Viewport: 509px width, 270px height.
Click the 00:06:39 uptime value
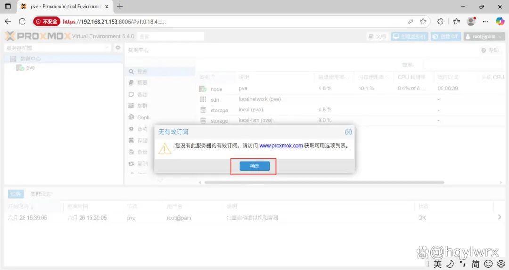(x=448, y=88)
